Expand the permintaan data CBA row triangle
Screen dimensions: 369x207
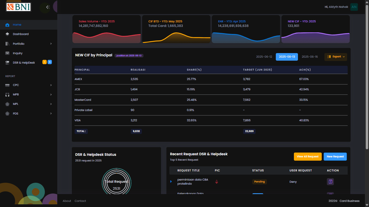(x=171, y=182)
